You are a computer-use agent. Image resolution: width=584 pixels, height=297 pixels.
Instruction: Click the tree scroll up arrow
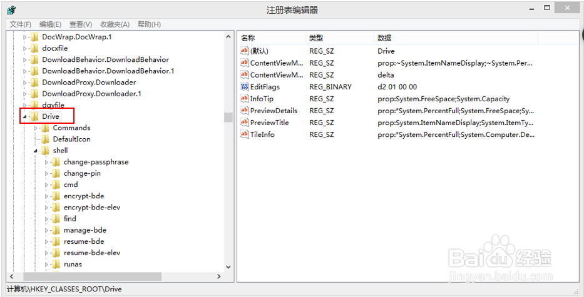tap(228, 36)
